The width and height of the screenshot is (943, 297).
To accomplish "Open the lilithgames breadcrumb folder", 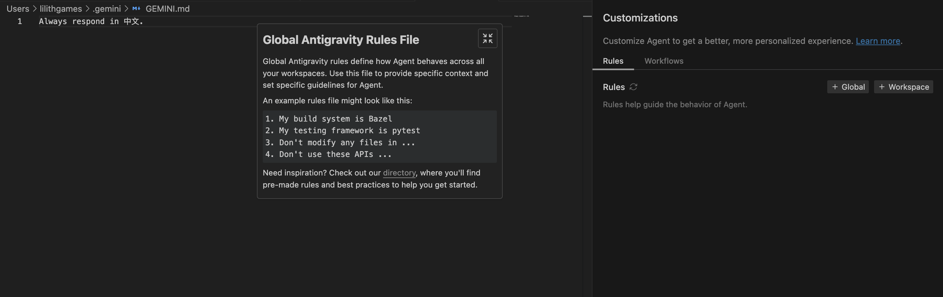I will tap(61, 9).
